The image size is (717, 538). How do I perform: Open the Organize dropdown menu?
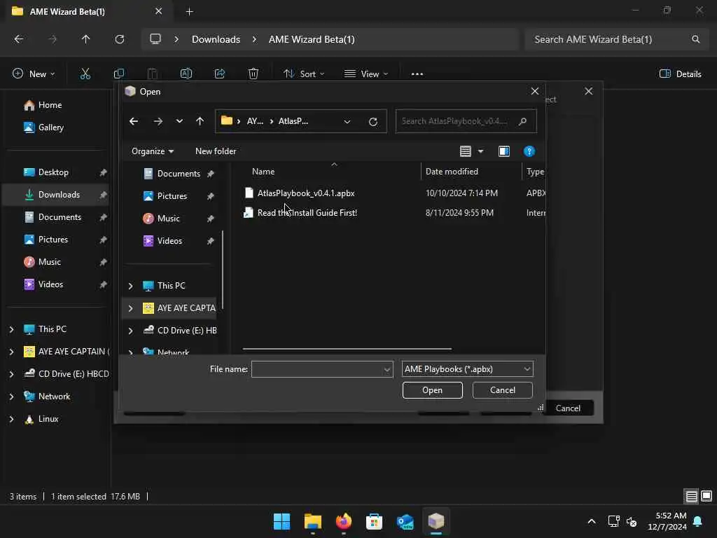point(152,151)
